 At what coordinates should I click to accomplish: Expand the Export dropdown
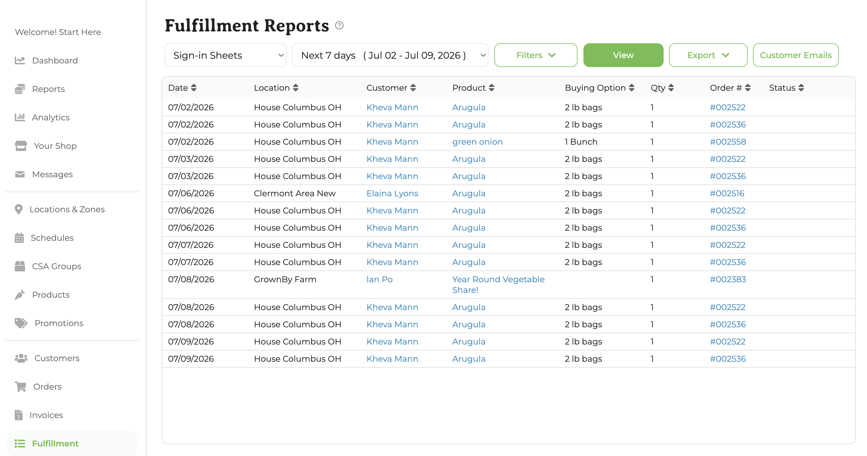click(708, 55)
